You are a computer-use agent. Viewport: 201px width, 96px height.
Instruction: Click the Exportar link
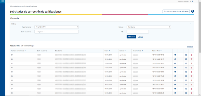click(190, 47)
